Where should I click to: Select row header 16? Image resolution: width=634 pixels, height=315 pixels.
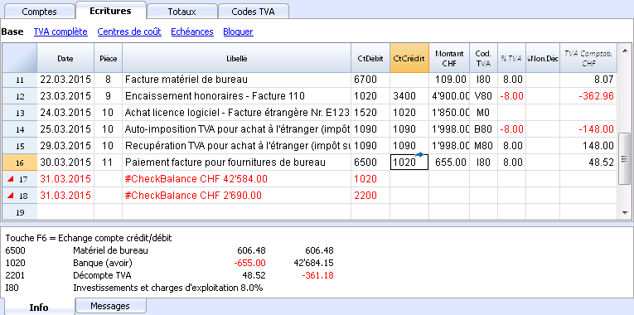[x=19, y=162]
